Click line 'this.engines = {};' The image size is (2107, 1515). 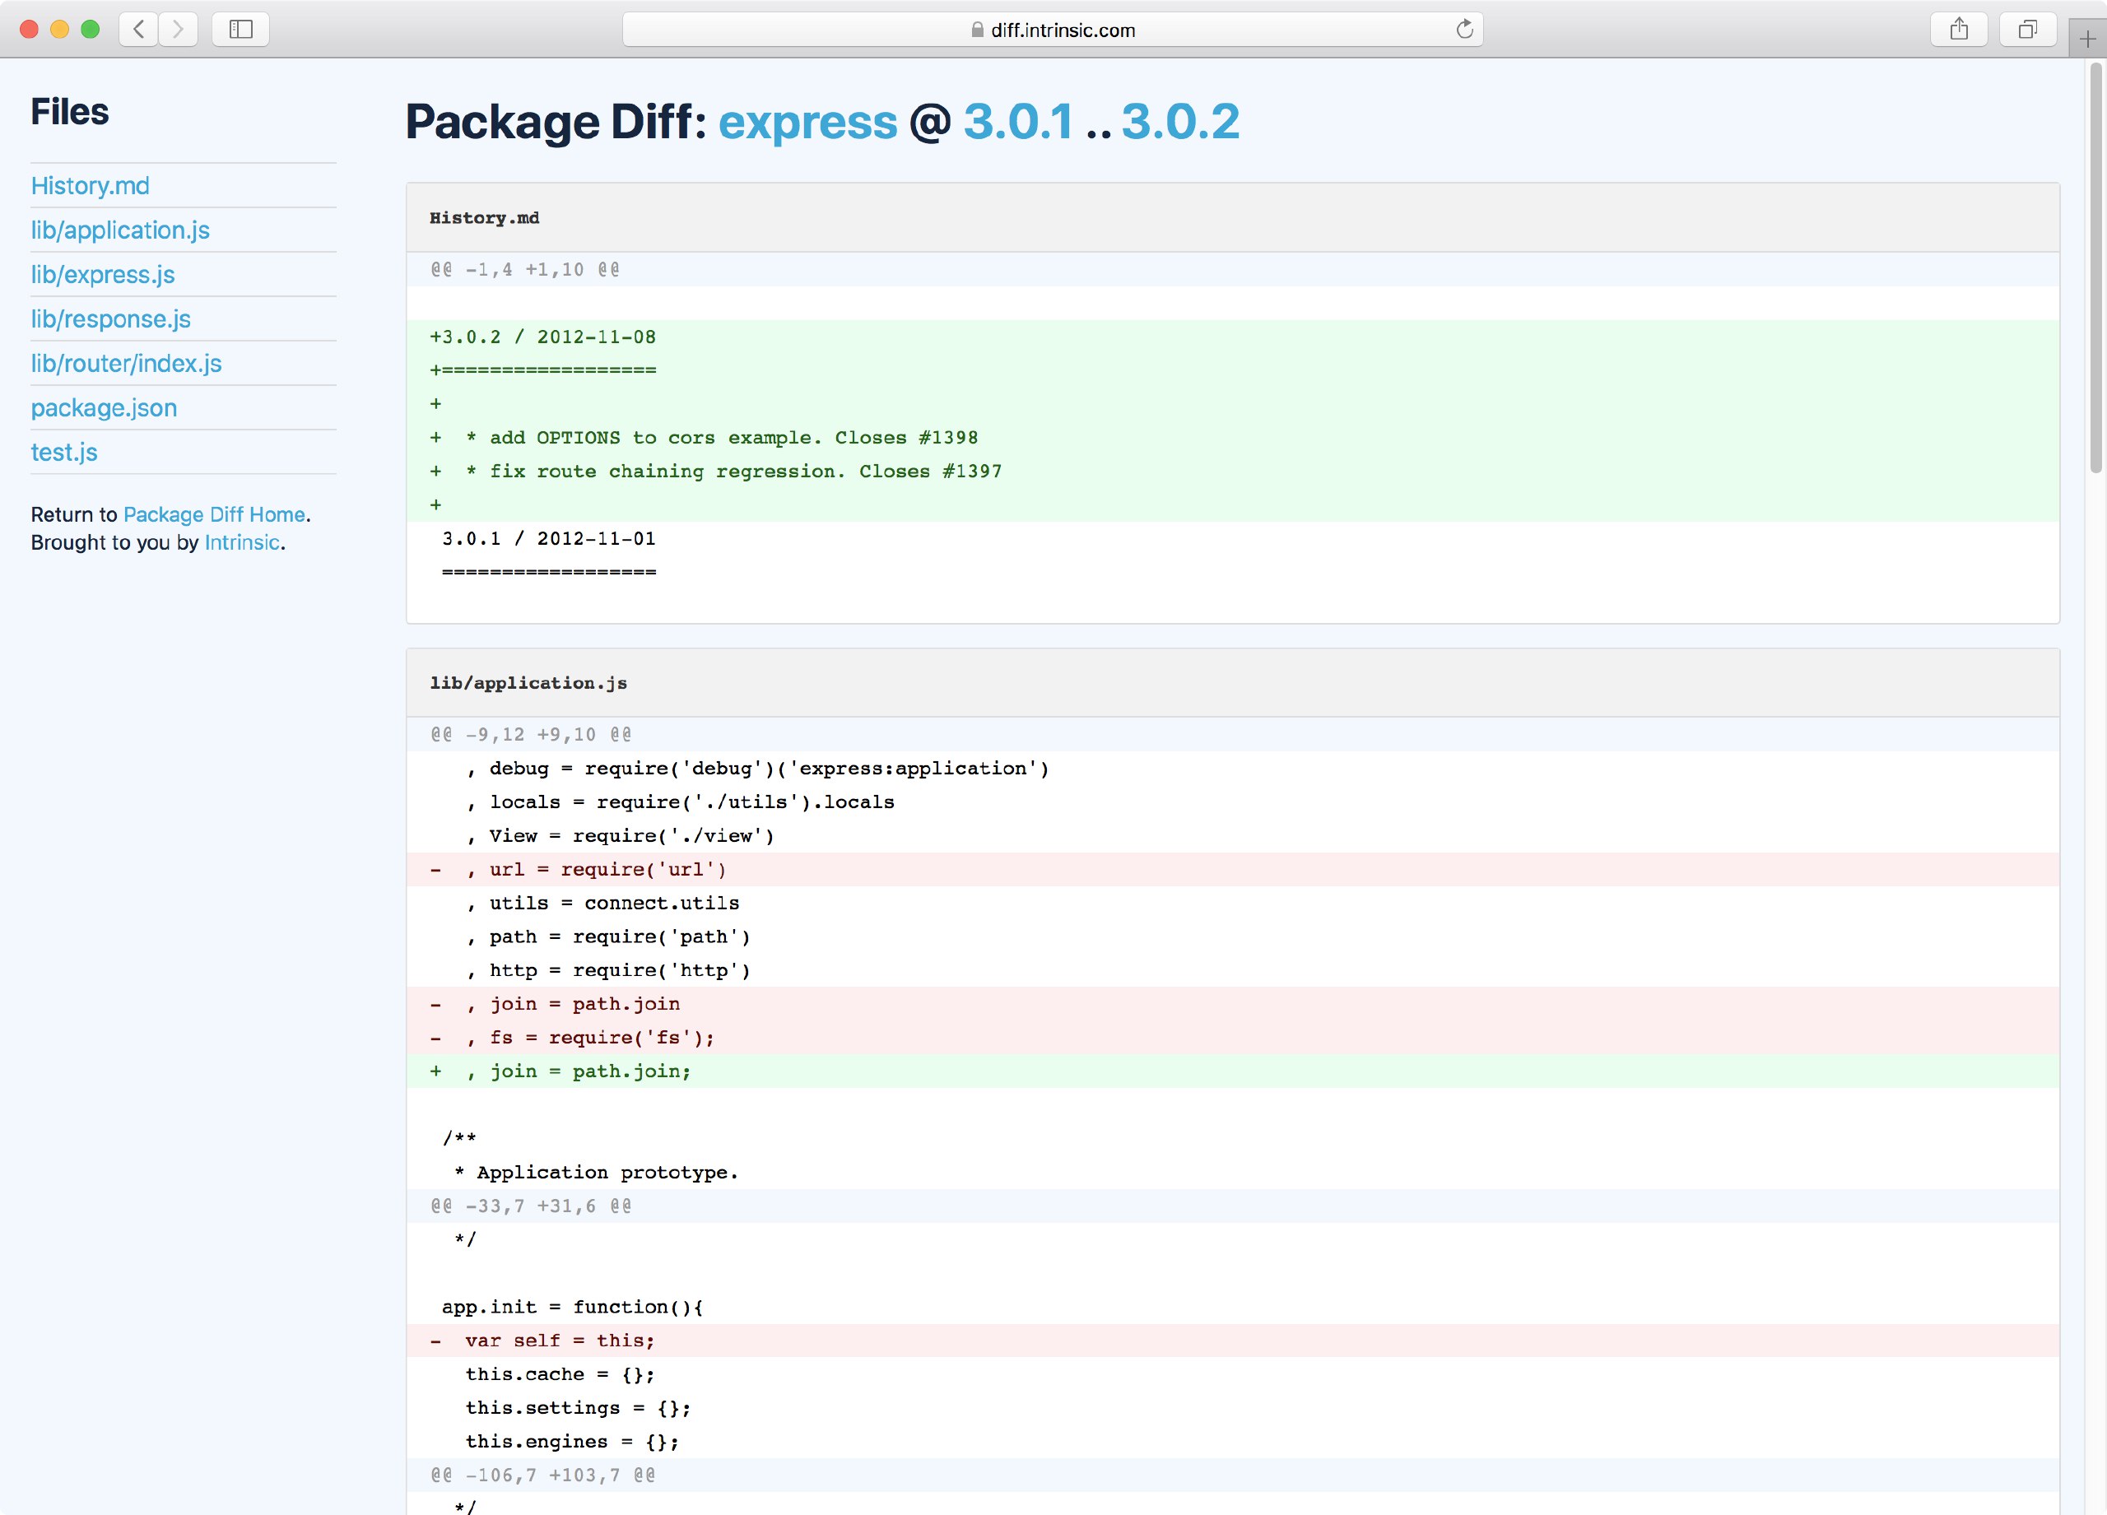coord(1232,1442)
